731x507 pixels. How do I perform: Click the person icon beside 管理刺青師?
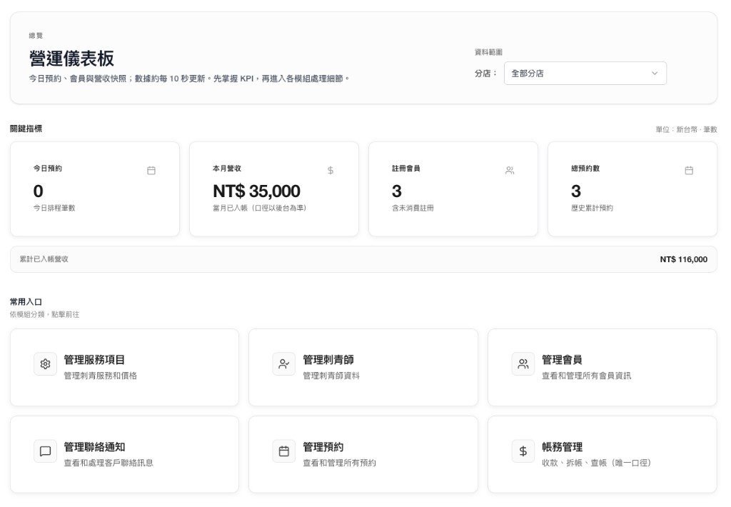tap(284, 364)
